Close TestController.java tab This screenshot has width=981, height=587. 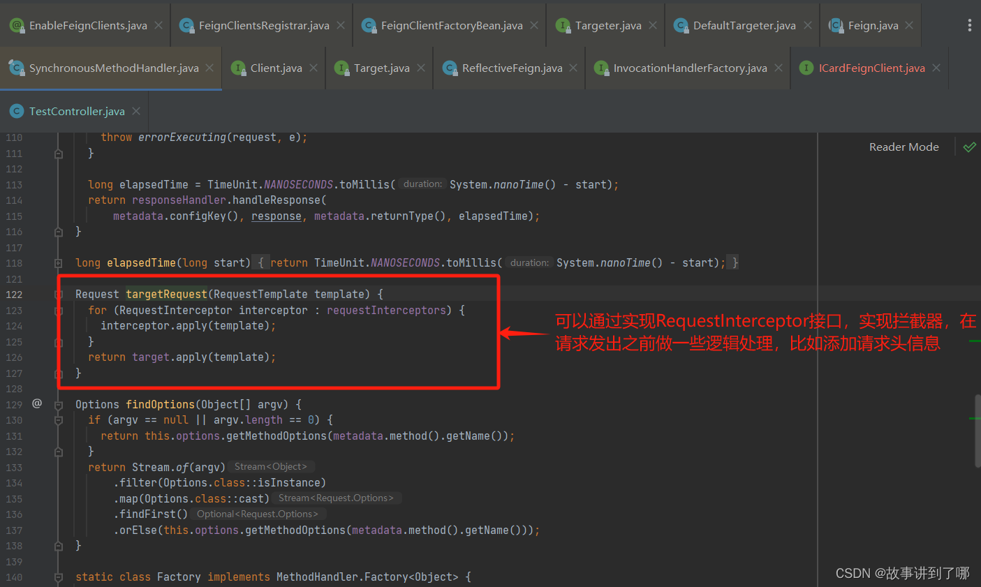coord(136,111)
